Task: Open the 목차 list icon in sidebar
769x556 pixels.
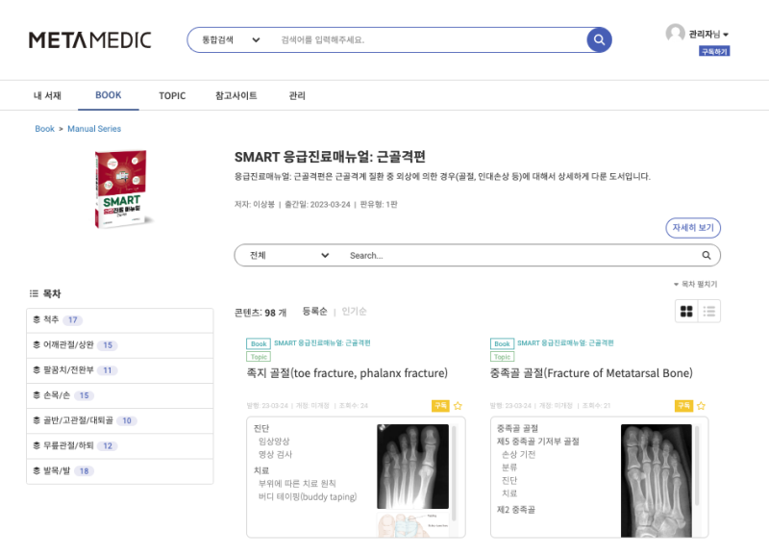Action: pyautogui.click(x=32, y=293)
